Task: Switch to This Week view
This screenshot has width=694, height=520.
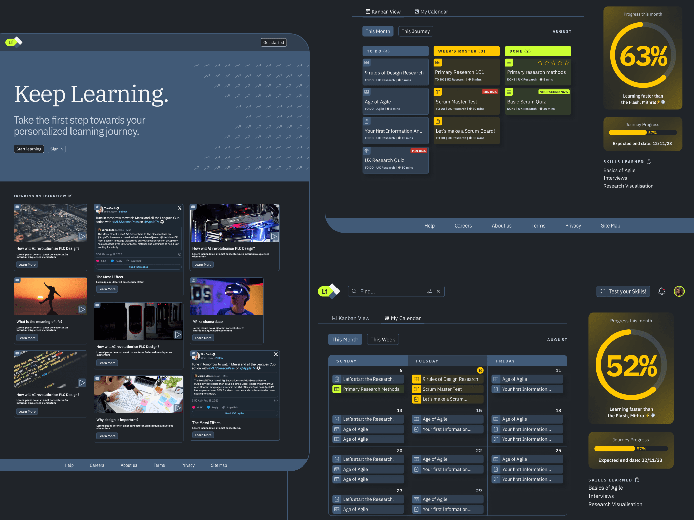Action: 383,340
